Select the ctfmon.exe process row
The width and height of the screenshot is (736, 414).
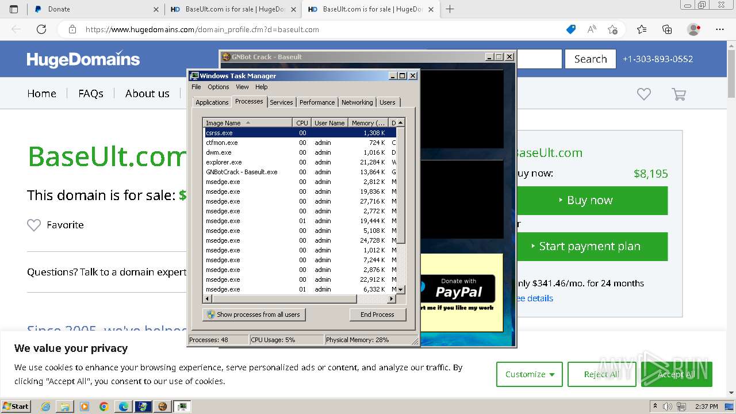300,143
